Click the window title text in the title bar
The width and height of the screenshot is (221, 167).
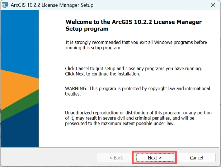pyautogui.click(x=52, y=5)
